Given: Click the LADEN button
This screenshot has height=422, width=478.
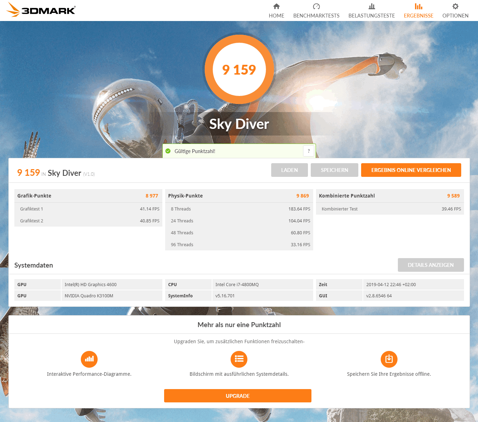Looking at the screenshot, I should point(289,170).
